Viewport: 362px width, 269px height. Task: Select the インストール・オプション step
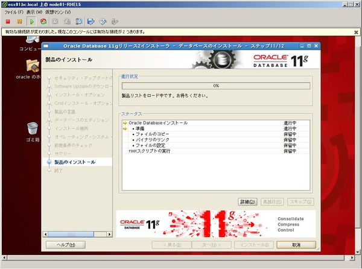point(80,95)
